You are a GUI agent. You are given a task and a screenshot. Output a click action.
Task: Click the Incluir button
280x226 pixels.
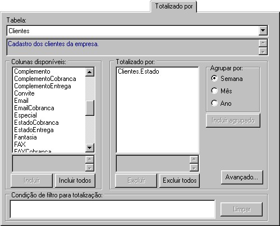(x=31, y=180)
